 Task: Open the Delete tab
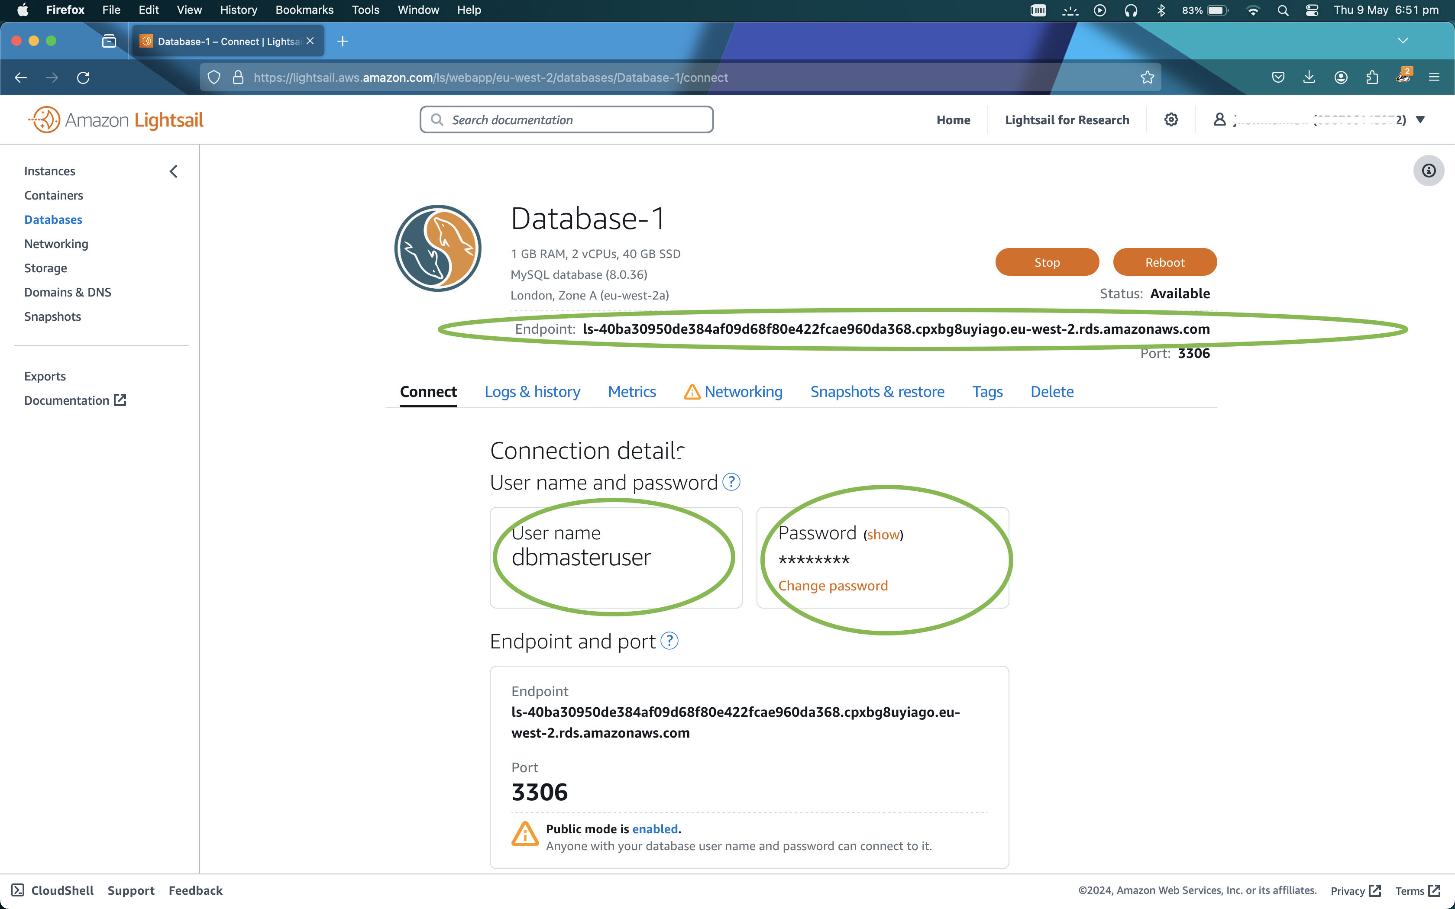point(1051,391)
